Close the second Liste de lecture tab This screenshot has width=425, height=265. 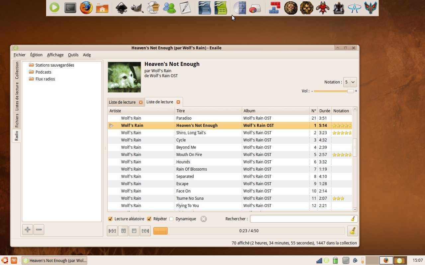click(178, 102)
